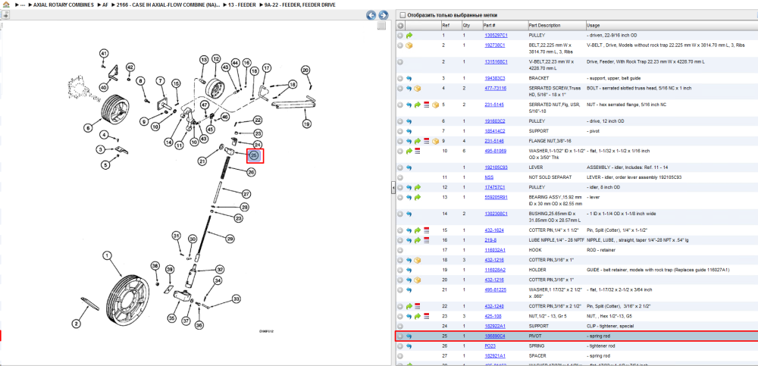Click the green arrow icon on the 432-1240 cotter pin row
The image size is (758, 366).
coord(409,306)
